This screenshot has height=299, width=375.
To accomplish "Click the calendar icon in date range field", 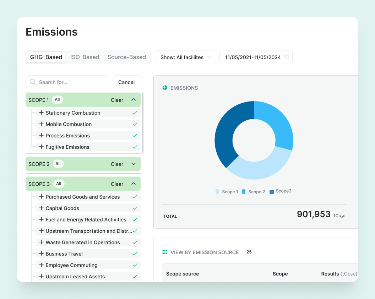I will click(x=287, y=57).
